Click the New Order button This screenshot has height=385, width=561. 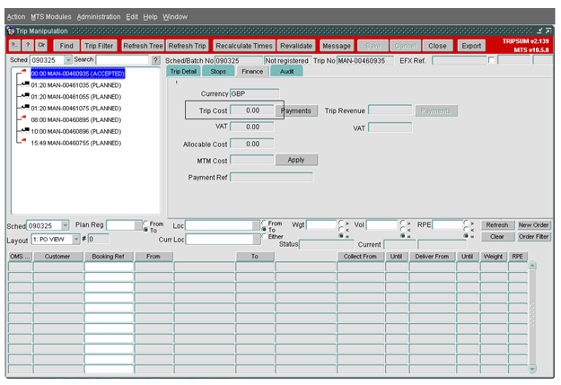533,224
